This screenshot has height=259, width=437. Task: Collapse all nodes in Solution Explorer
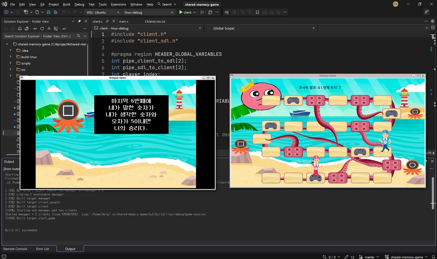point(49,29)
